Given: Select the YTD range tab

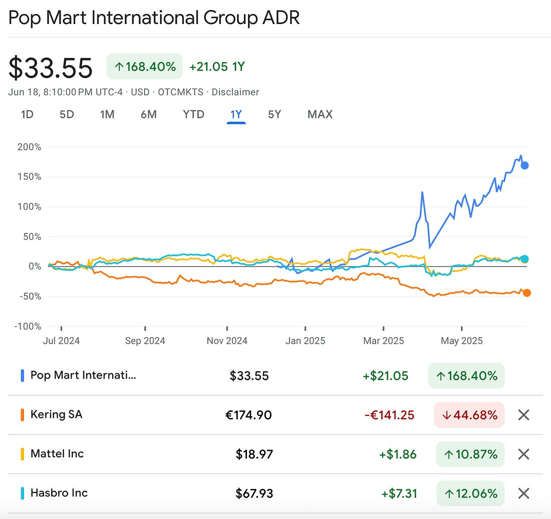Looking at the screenshot, I should (193, 115).
